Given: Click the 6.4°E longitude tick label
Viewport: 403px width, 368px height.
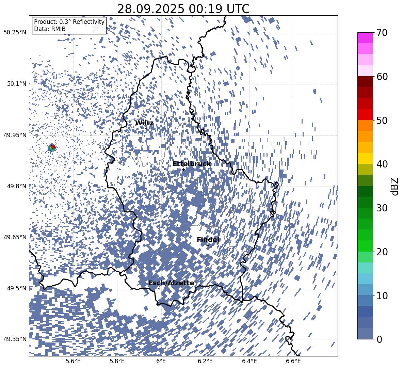Looking at the screenshot, I should point(249,361).
